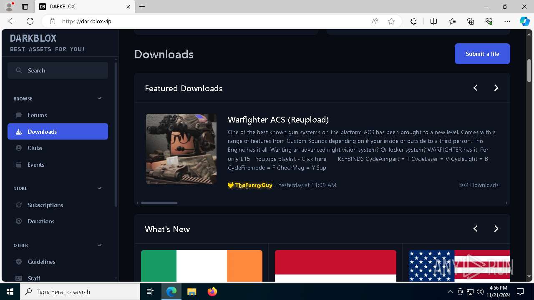Open Edge Settings and more menu
Viewport: 534px width, 300px height.
point(507,21)
